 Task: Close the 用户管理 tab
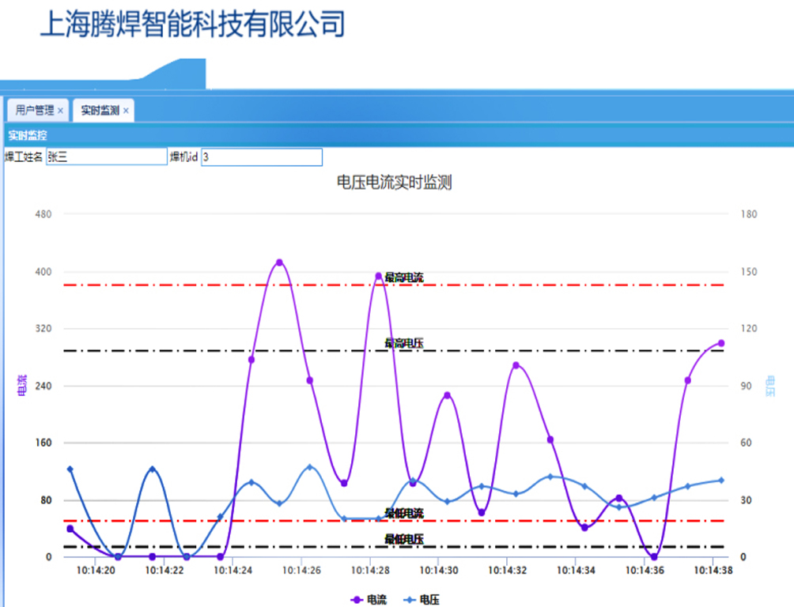60,111
